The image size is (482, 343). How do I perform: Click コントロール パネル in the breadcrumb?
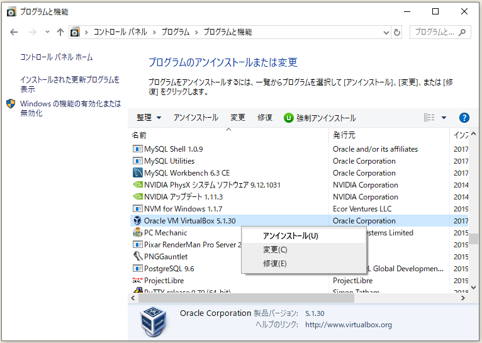120,32
